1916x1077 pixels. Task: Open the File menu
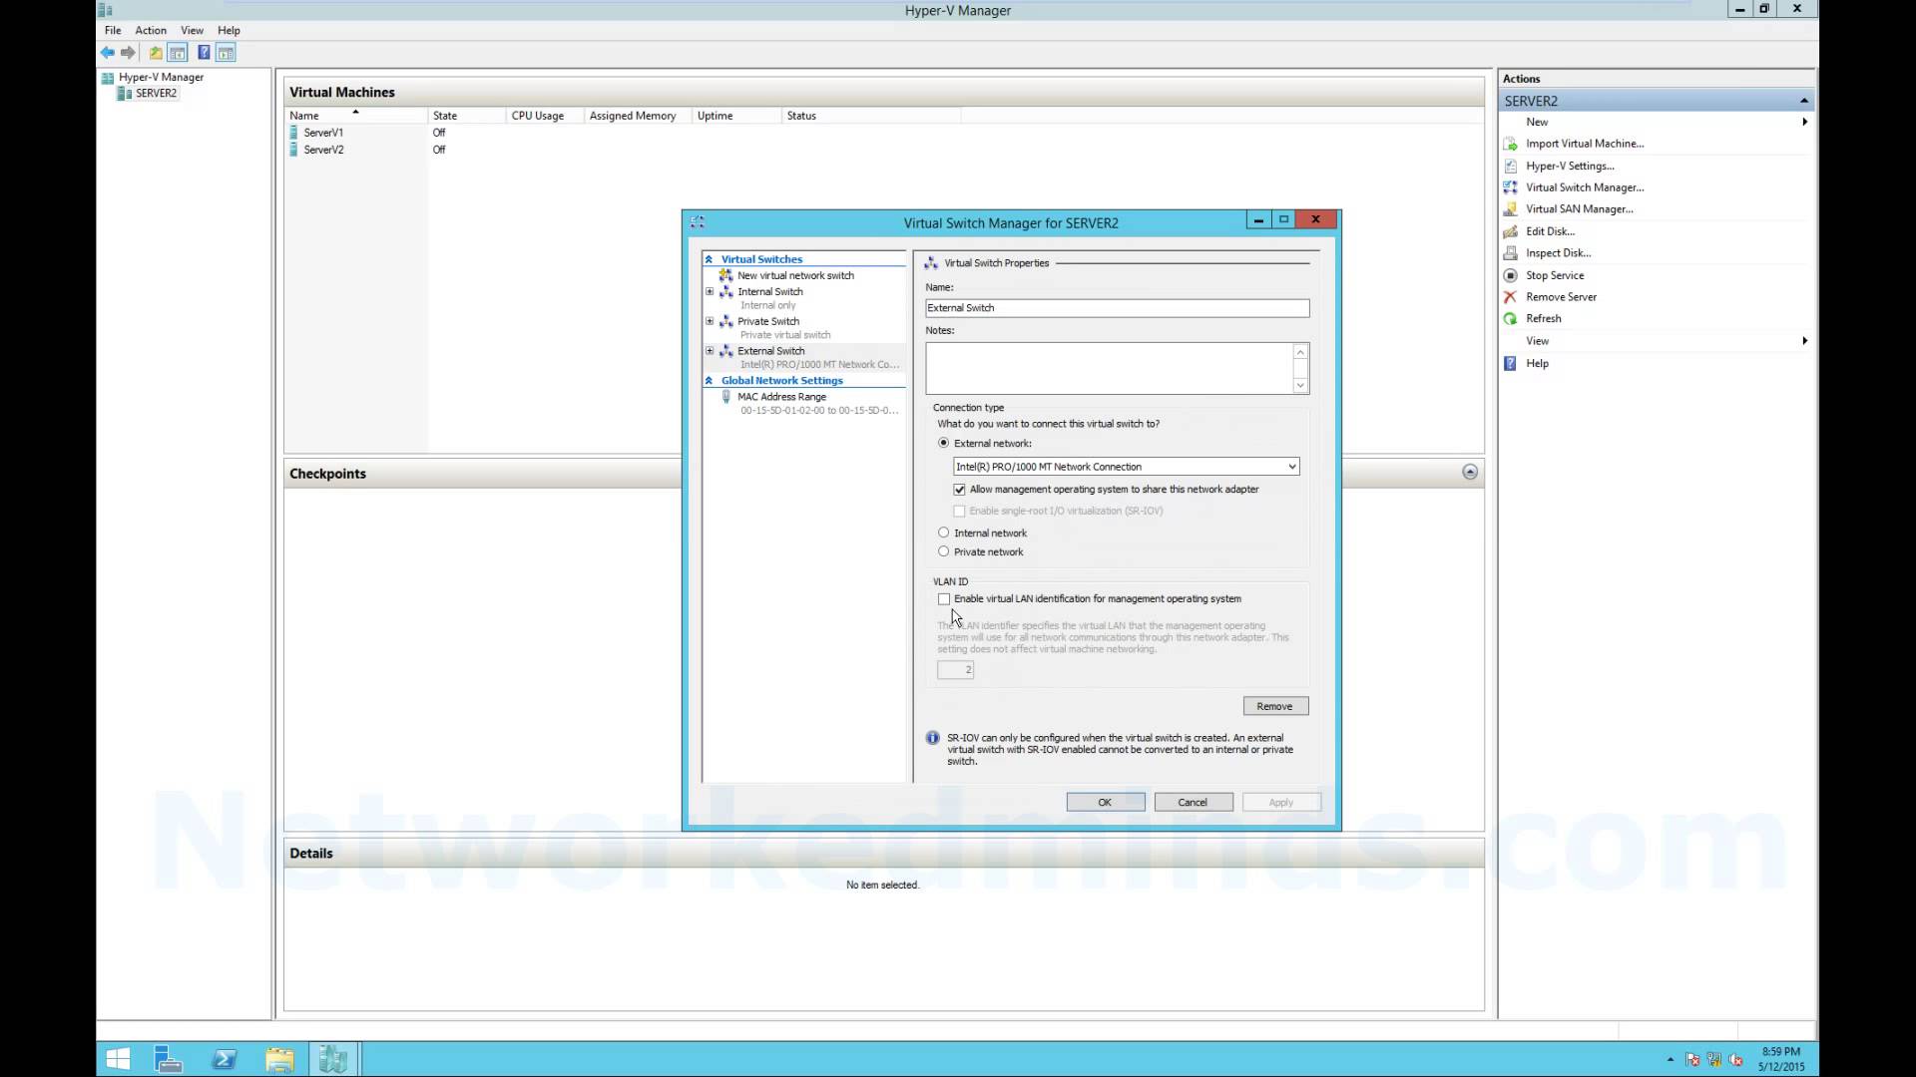113,30
